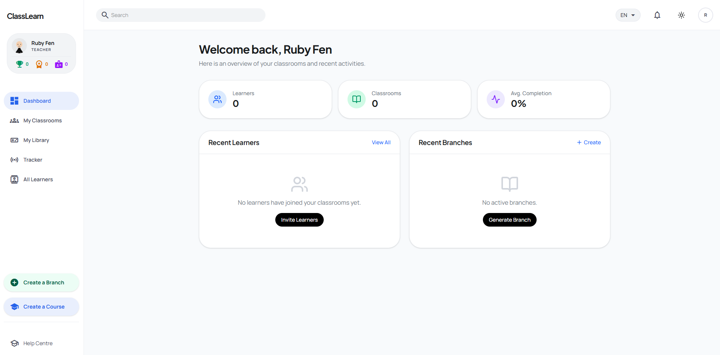
Task: Open the R user avatar menu
Action: point(705,15)
